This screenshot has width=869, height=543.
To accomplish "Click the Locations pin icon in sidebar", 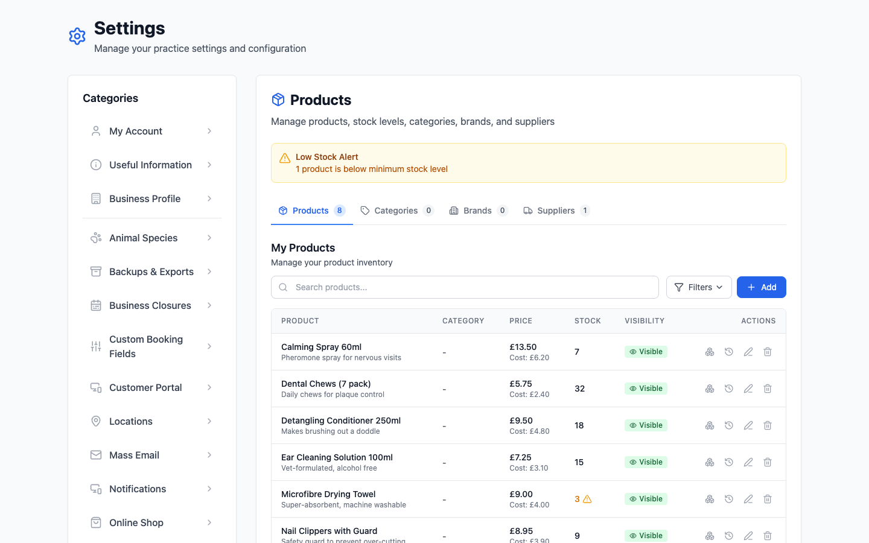I will tap(96, 421).
